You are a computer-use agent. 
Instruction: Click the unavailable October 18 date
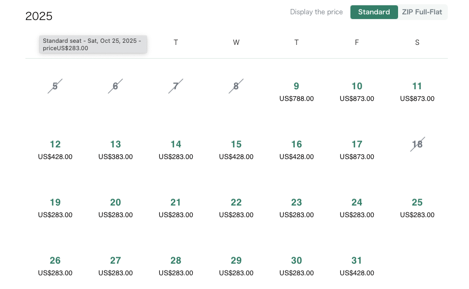click(417, 144)
